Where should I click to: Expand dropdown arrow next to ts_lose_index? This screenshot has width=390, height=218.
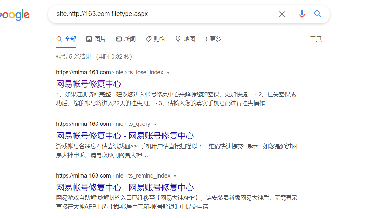(x=168, y=73)
